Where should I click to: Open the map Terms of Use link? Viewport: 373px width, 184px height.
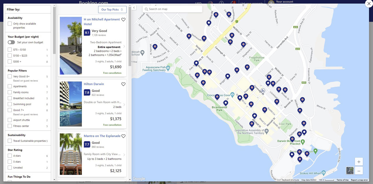coord(342,180)
